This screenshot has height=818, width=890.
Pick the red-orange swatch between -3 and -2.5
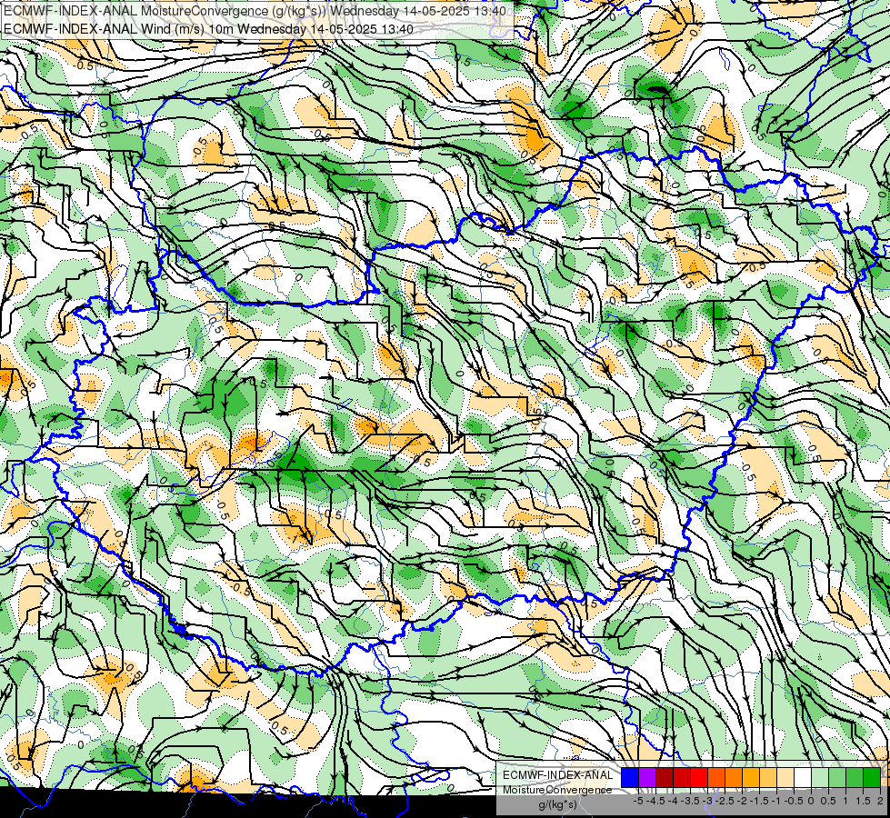click(716, 778)
